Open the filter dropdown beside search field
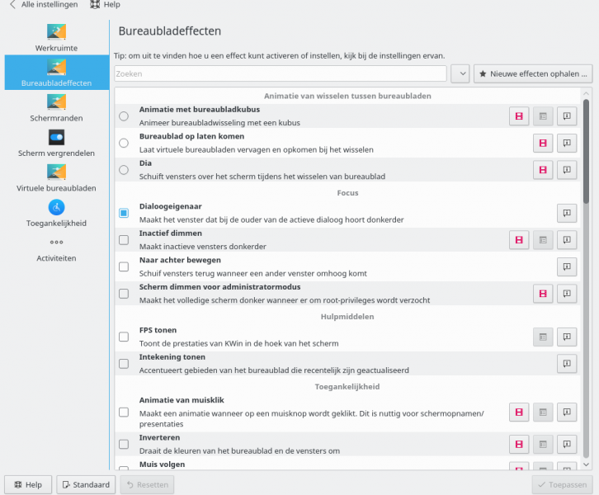599x495 pixels. (460, 74)
